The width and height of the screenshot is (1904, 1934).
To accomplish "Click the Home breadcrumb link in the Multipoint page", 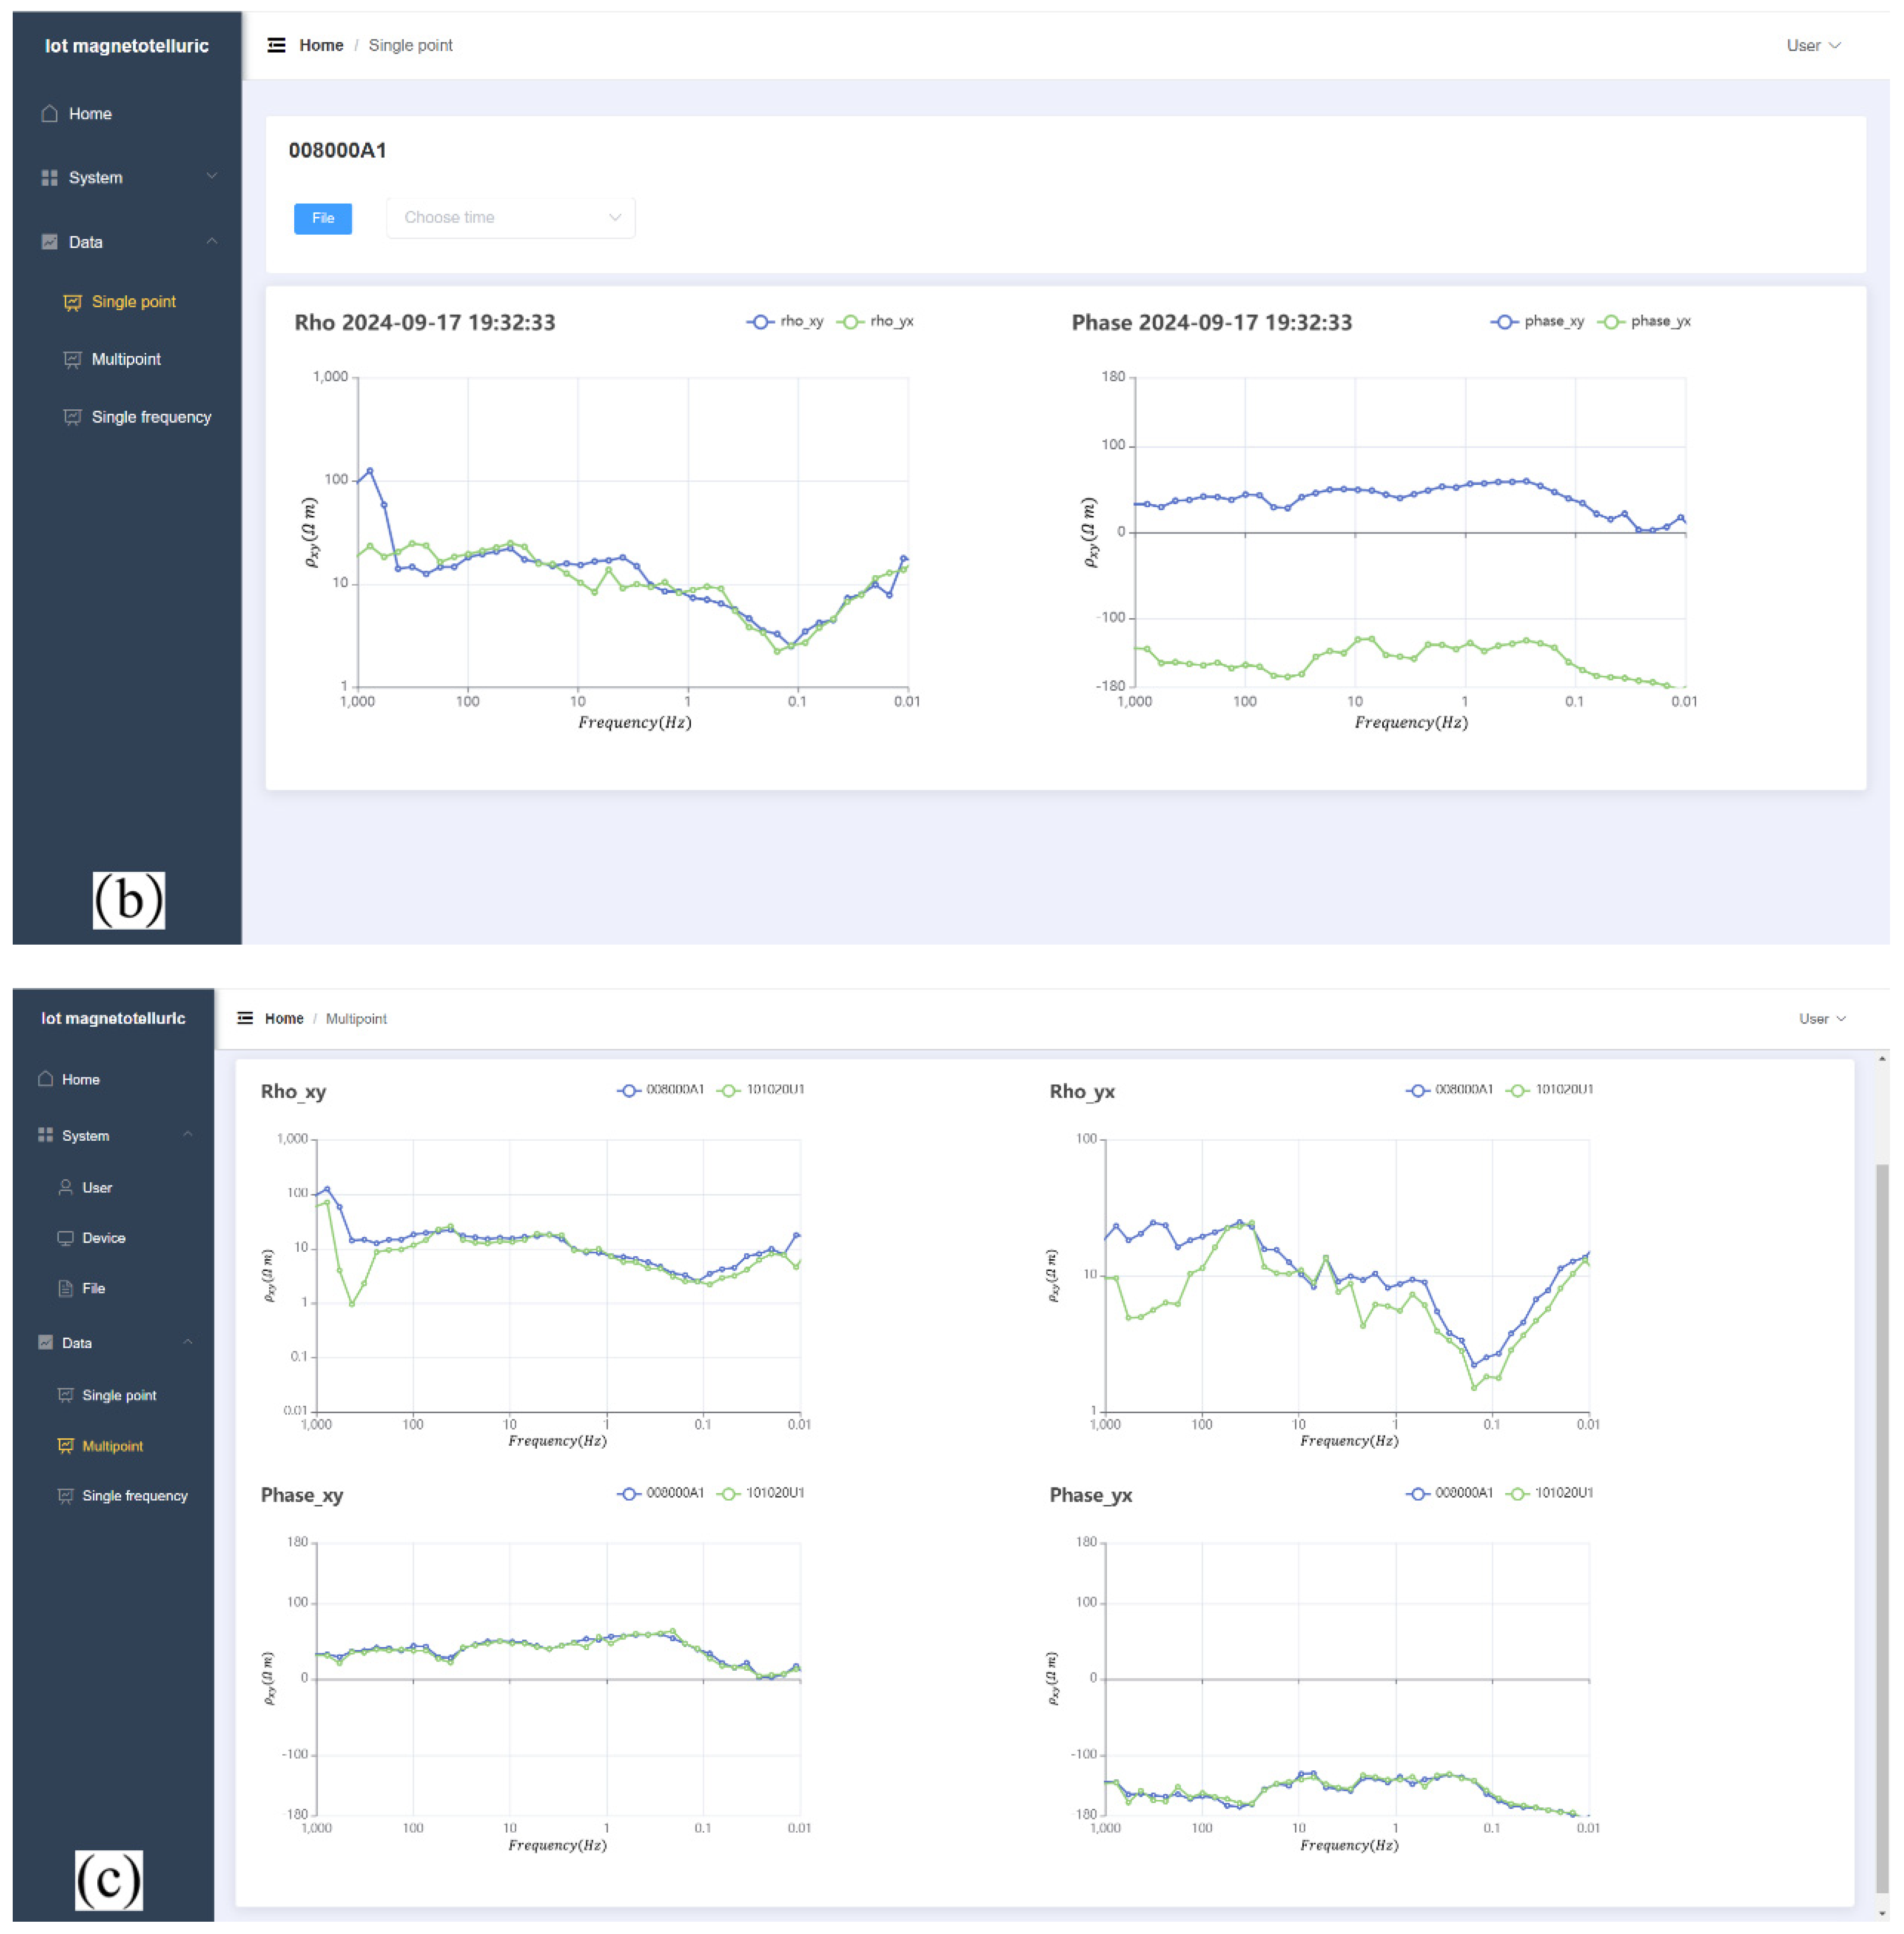I will (x=284, y=1018).
